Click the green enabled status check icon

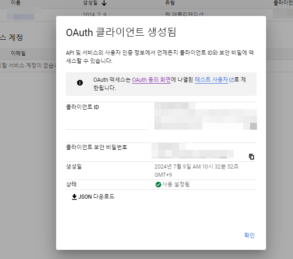[x=158, y=185]
